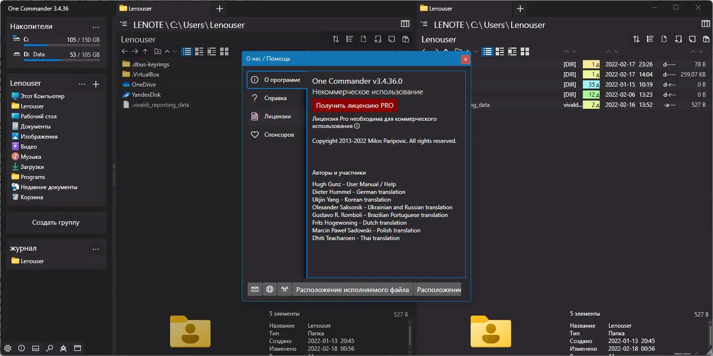Viewport: 713px width, 356px height.
Task: Navigate up one folder in left pane
Action: click(145, 51)
